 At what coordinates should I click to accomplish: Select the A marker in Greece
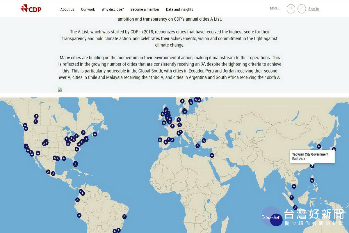[x=197, y=146]
